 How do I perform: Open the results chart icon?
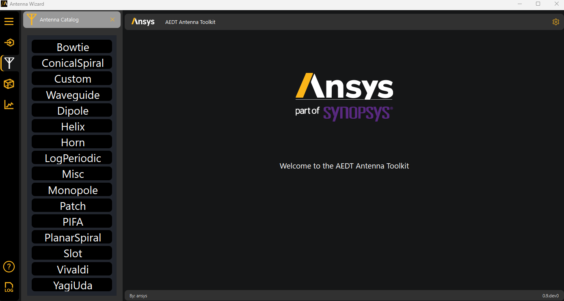9,105
